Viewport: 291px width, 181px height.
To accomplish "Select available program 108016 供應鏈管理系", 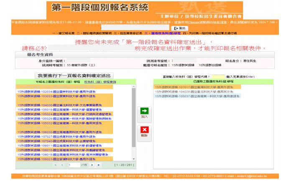I will [x=64, y=150].
